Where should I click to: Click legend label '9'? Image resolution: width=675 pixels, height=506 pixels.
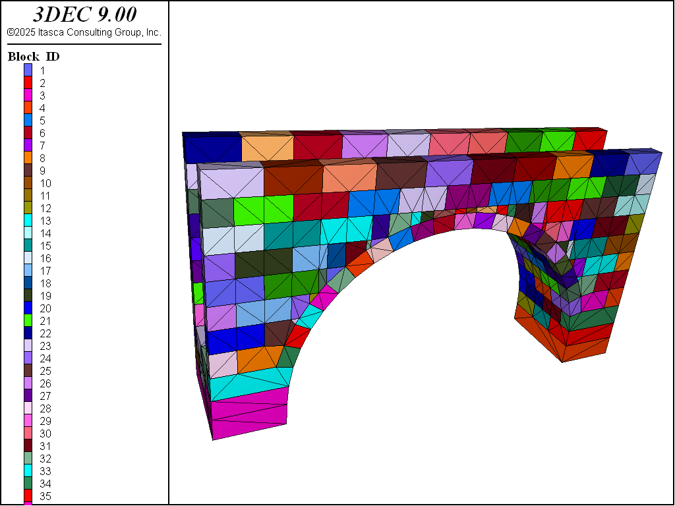click(43, 171)
